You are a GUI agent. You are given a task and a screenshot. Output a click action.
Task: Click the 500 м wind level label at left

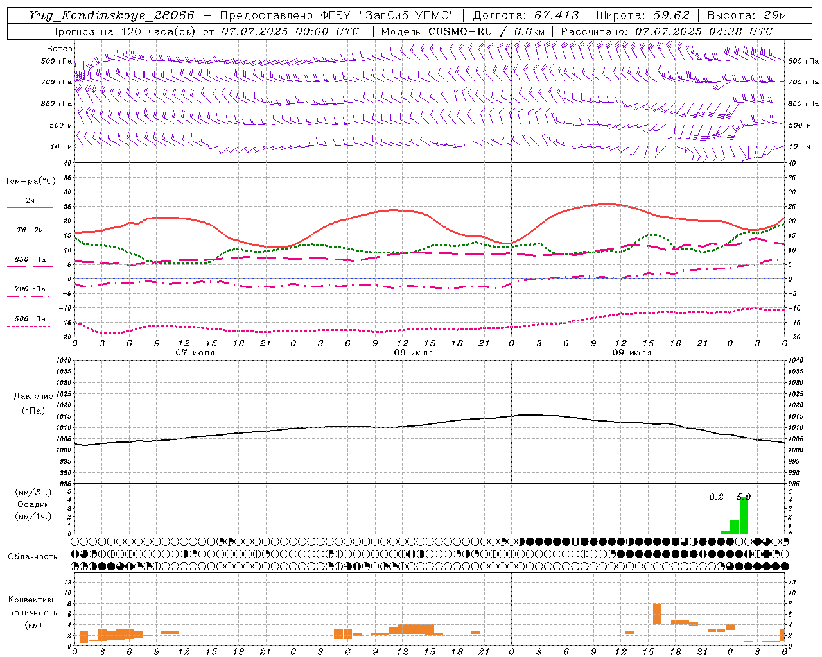point(60,125)
